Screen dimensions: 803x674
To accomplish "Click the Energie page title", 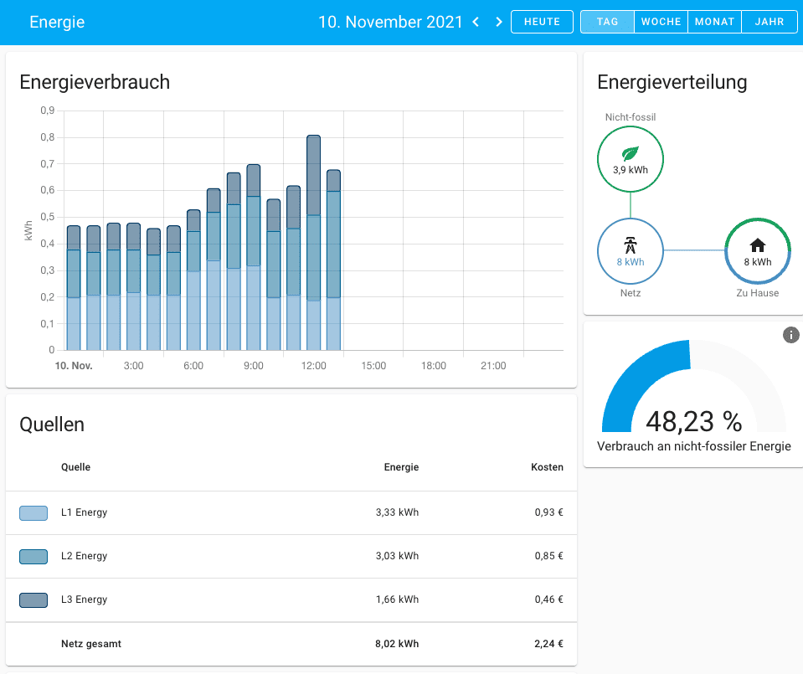I will 57,22.
